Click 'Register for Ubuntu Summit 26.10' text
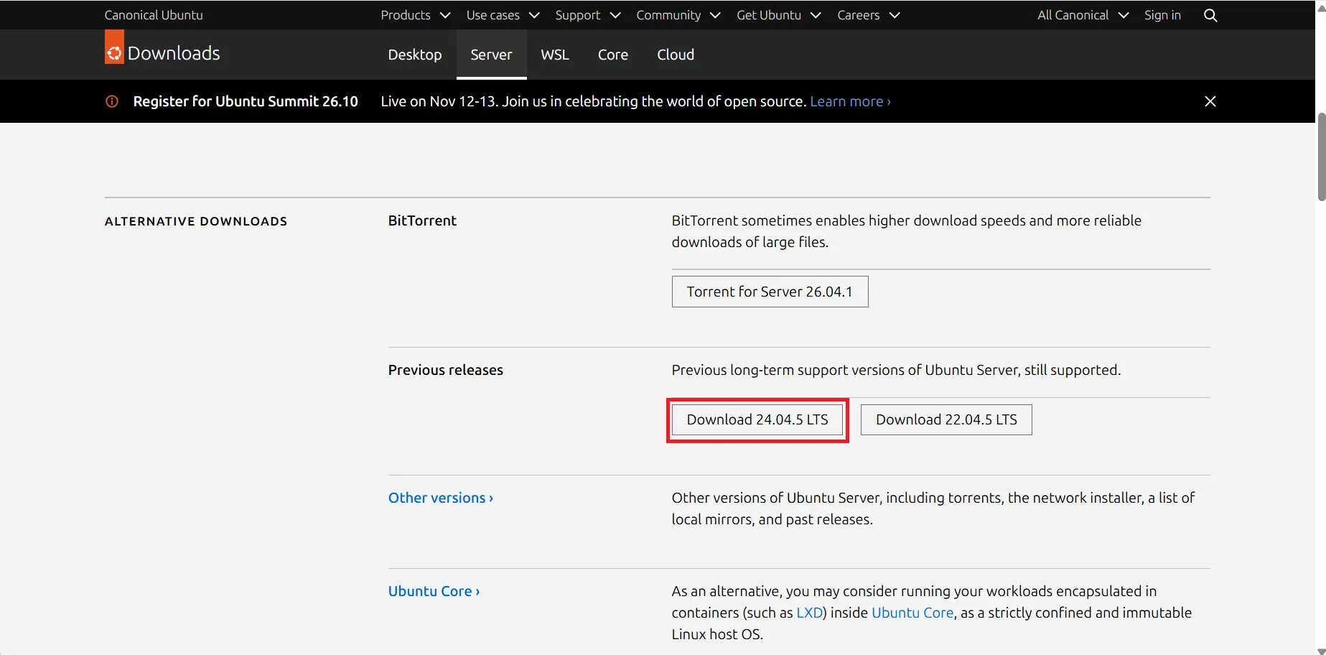 pyautogui.click(x=246, y=101)
